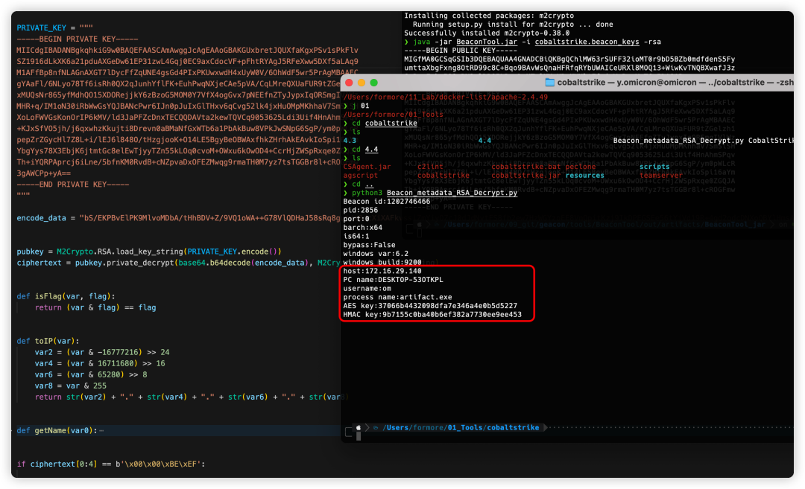Click the 'cd 4.4' command in the front terminal
The image size is (805, 489).
click(x=365, y=149)
